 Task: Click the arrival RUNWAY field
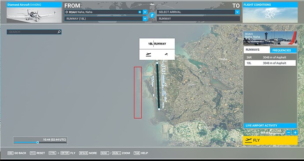(198, 19)
